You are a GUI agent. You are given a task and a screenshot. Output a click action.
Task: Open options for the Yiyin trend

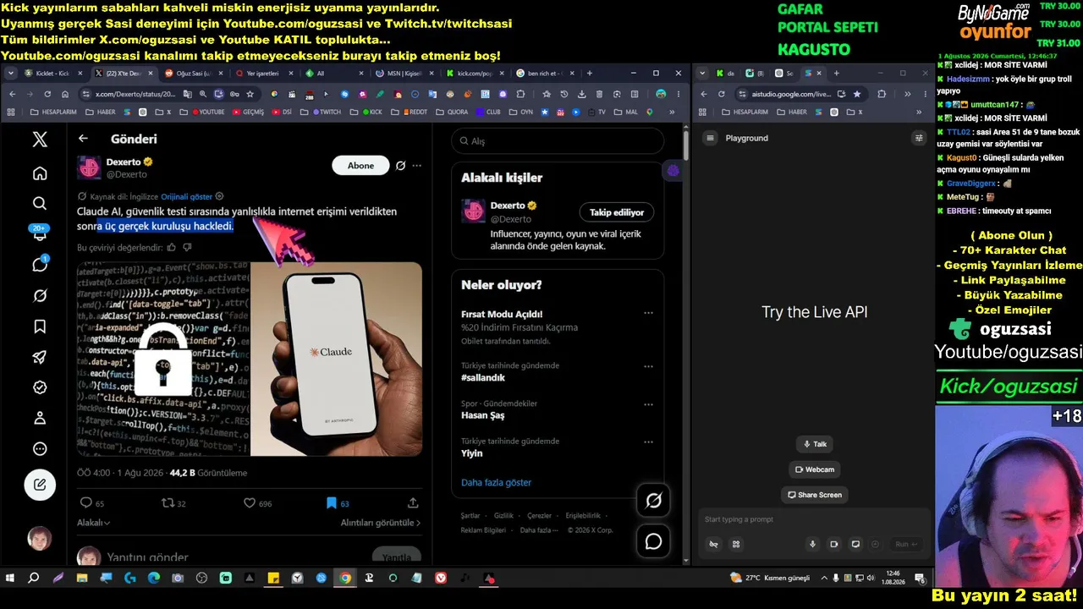(648, 442)
